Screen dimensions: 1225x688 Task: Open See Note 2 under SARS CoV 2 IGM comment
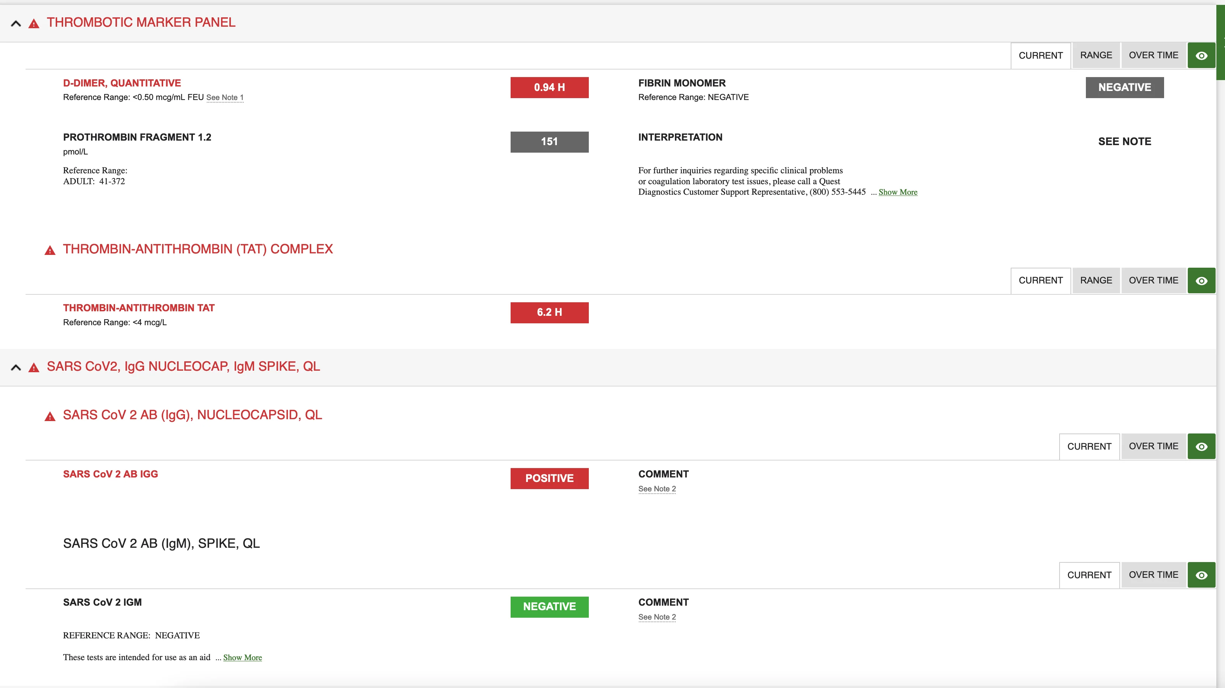657,617
